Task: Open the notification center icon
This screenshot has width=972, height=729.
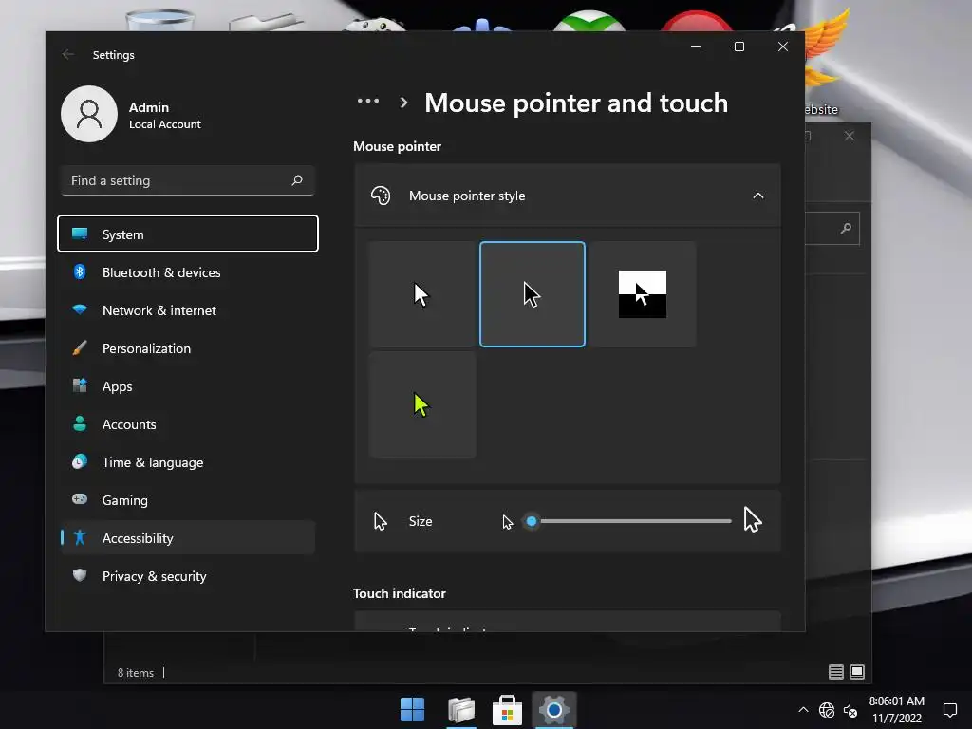Action: (949, 710)
